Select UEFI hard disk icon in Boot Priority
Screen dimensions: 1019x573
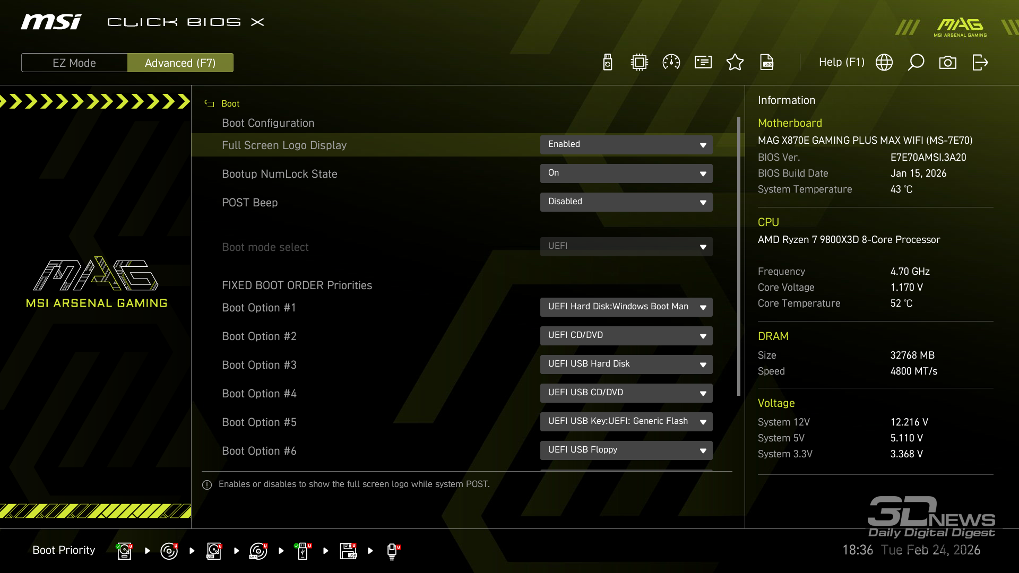coord(124,551)
